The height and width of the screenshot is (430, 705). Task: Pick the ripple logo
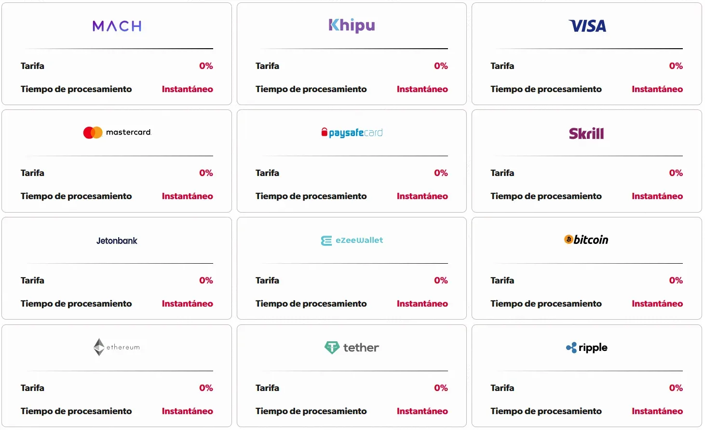[x=586, y=348]
